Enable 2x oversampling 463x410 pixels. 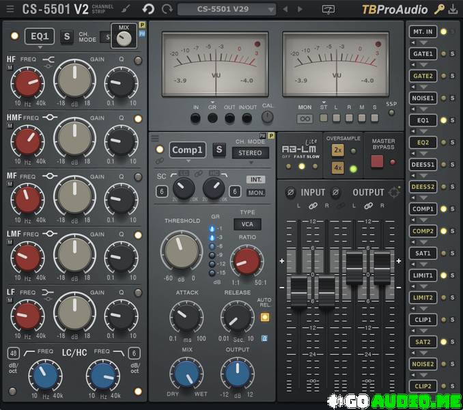[x=337, y=150]
